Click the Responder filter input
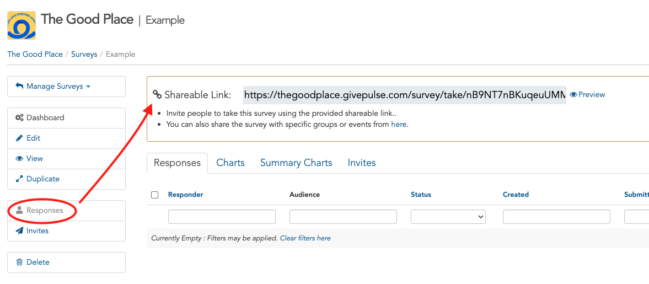 pyautogui.click(x=222, y=217)
